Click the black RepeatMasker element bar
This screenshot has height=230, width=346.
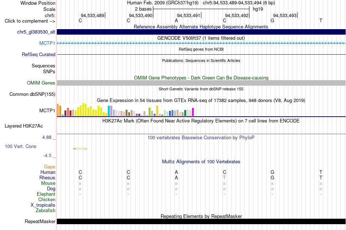point(201,221)
